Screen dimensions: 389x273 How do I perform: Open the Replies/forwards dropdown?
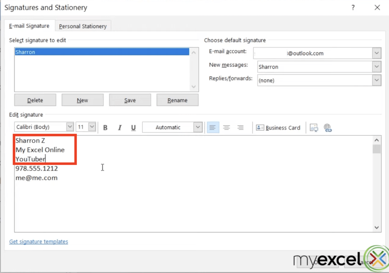(x=377, y=80)
